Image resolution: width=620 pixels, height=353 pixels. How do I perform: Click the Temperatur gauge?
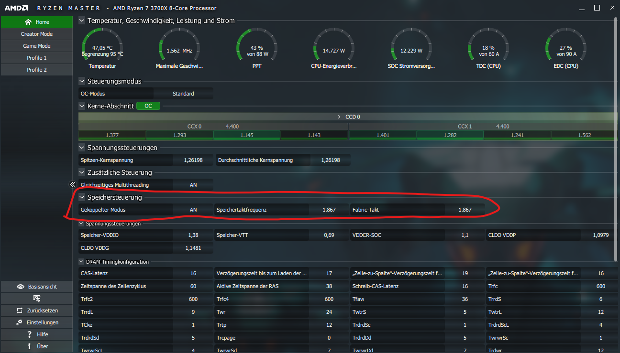pyautogui.click(x=102, y=48)
